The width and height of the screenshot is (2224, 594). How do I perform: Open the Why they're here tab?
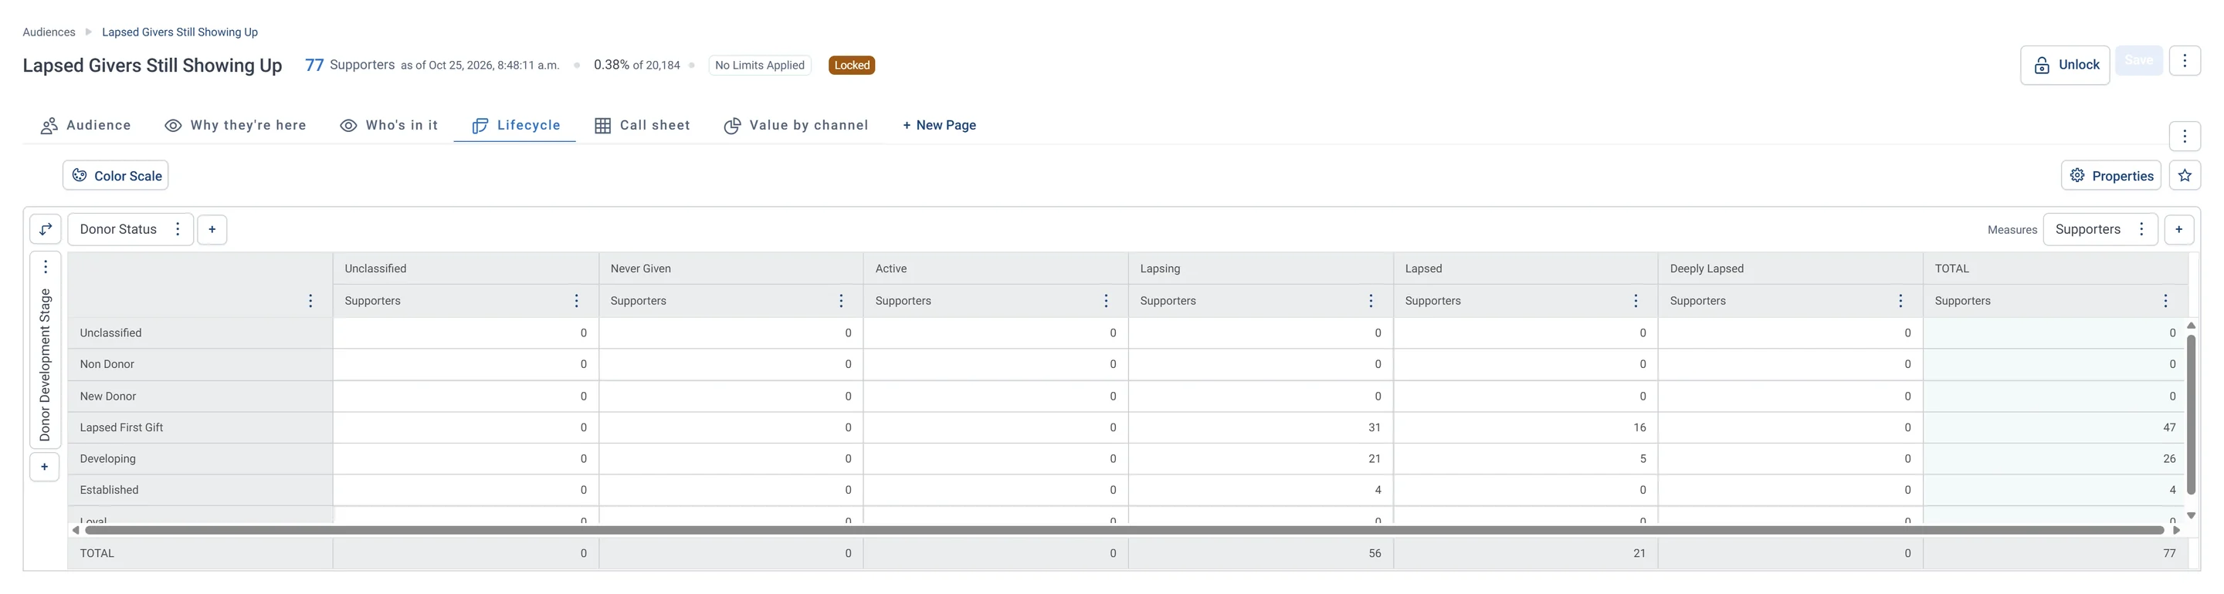(236, 126)
